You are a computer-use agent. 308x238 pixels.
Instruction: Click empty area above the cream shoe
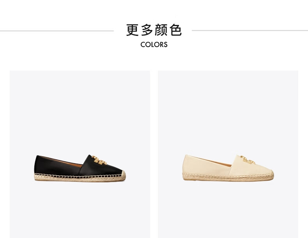pyautogui.click(x=228, y=110)
